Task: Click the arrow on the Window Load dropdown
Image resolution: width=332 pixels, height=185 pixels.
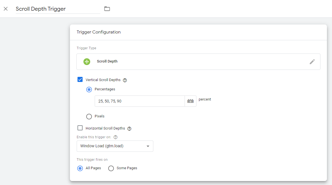Action: 148,146
